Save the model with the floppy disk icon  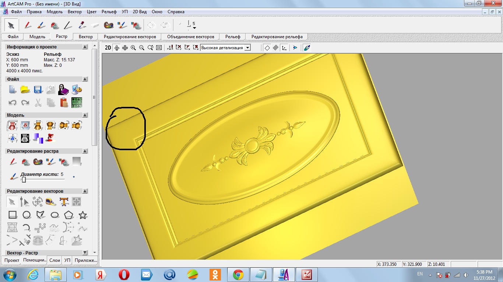click(x=38, y=90)
